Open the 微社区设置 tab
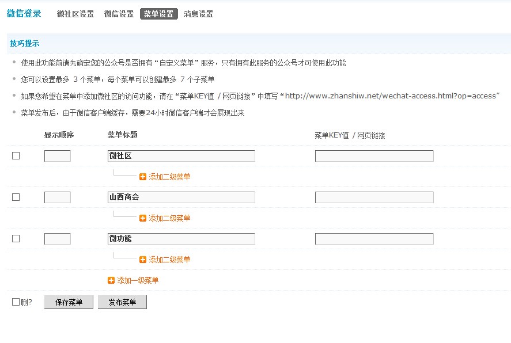The image size is (511, 343). coord(75,14)
